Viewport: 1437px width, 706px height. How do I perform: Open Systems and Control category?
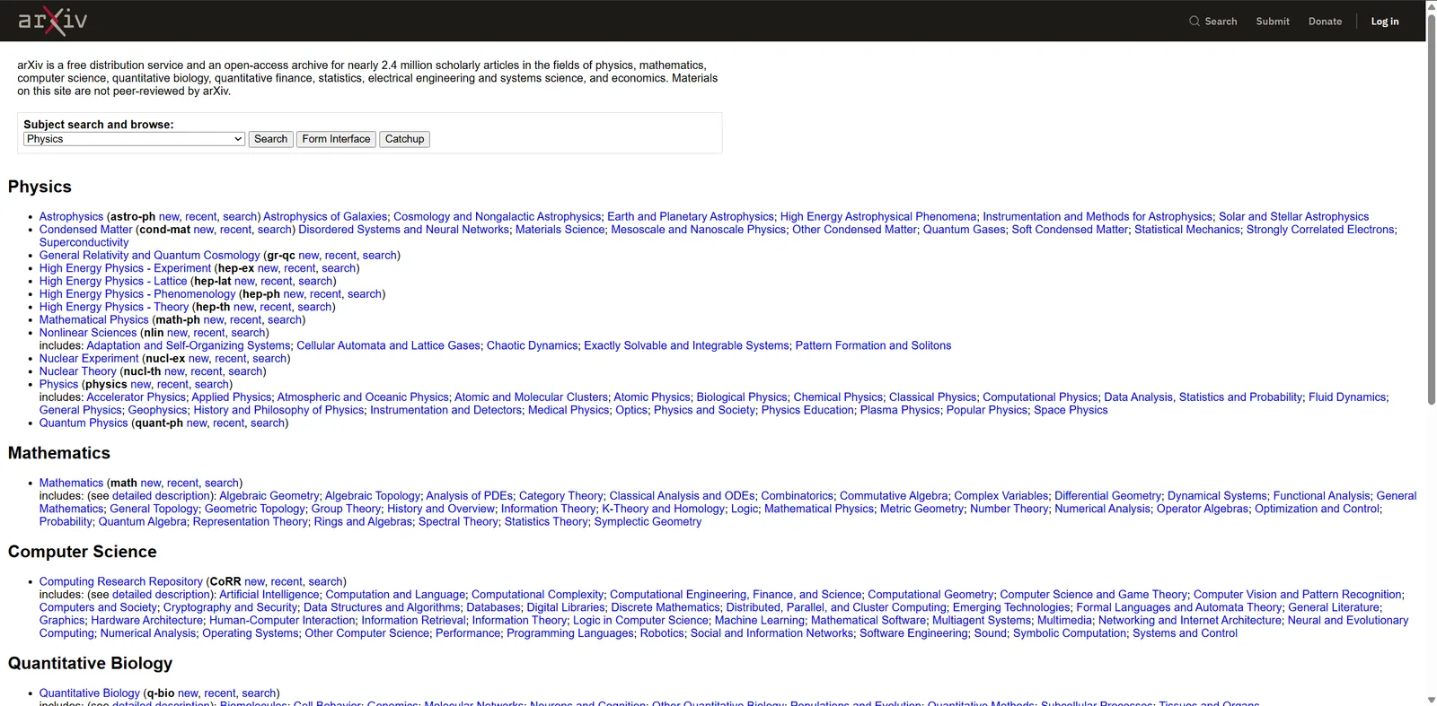1185,633
